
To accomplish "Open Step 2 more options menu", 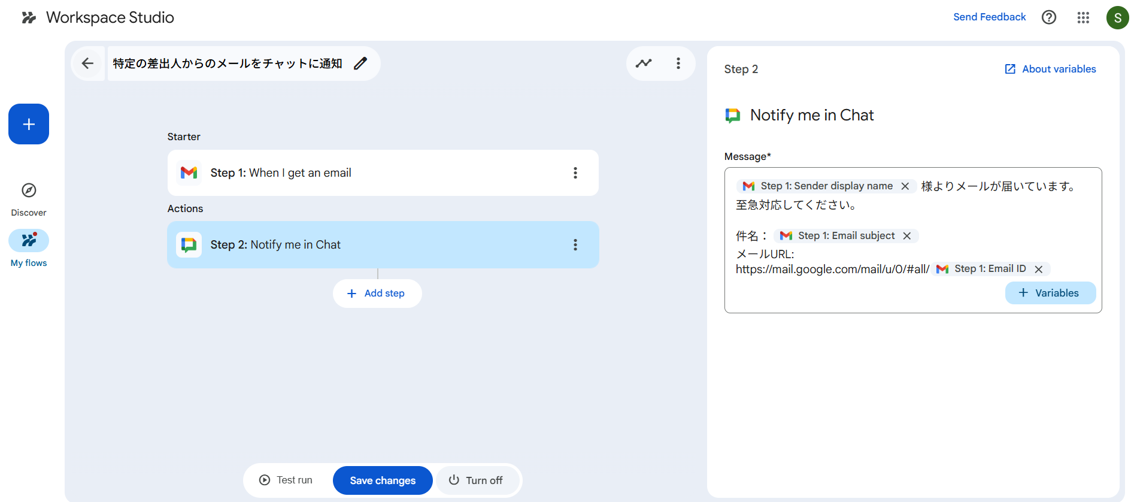I will (575, 245).
